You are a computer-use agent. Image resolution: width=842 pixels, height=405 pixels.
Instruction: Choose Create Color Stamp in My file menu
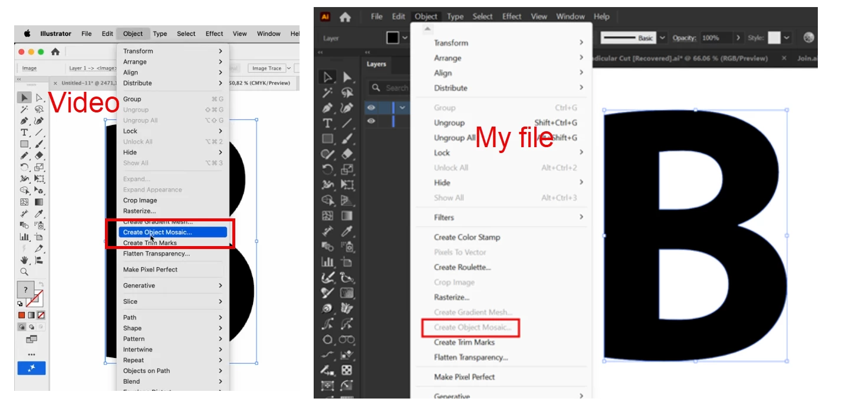coord(467,237)
